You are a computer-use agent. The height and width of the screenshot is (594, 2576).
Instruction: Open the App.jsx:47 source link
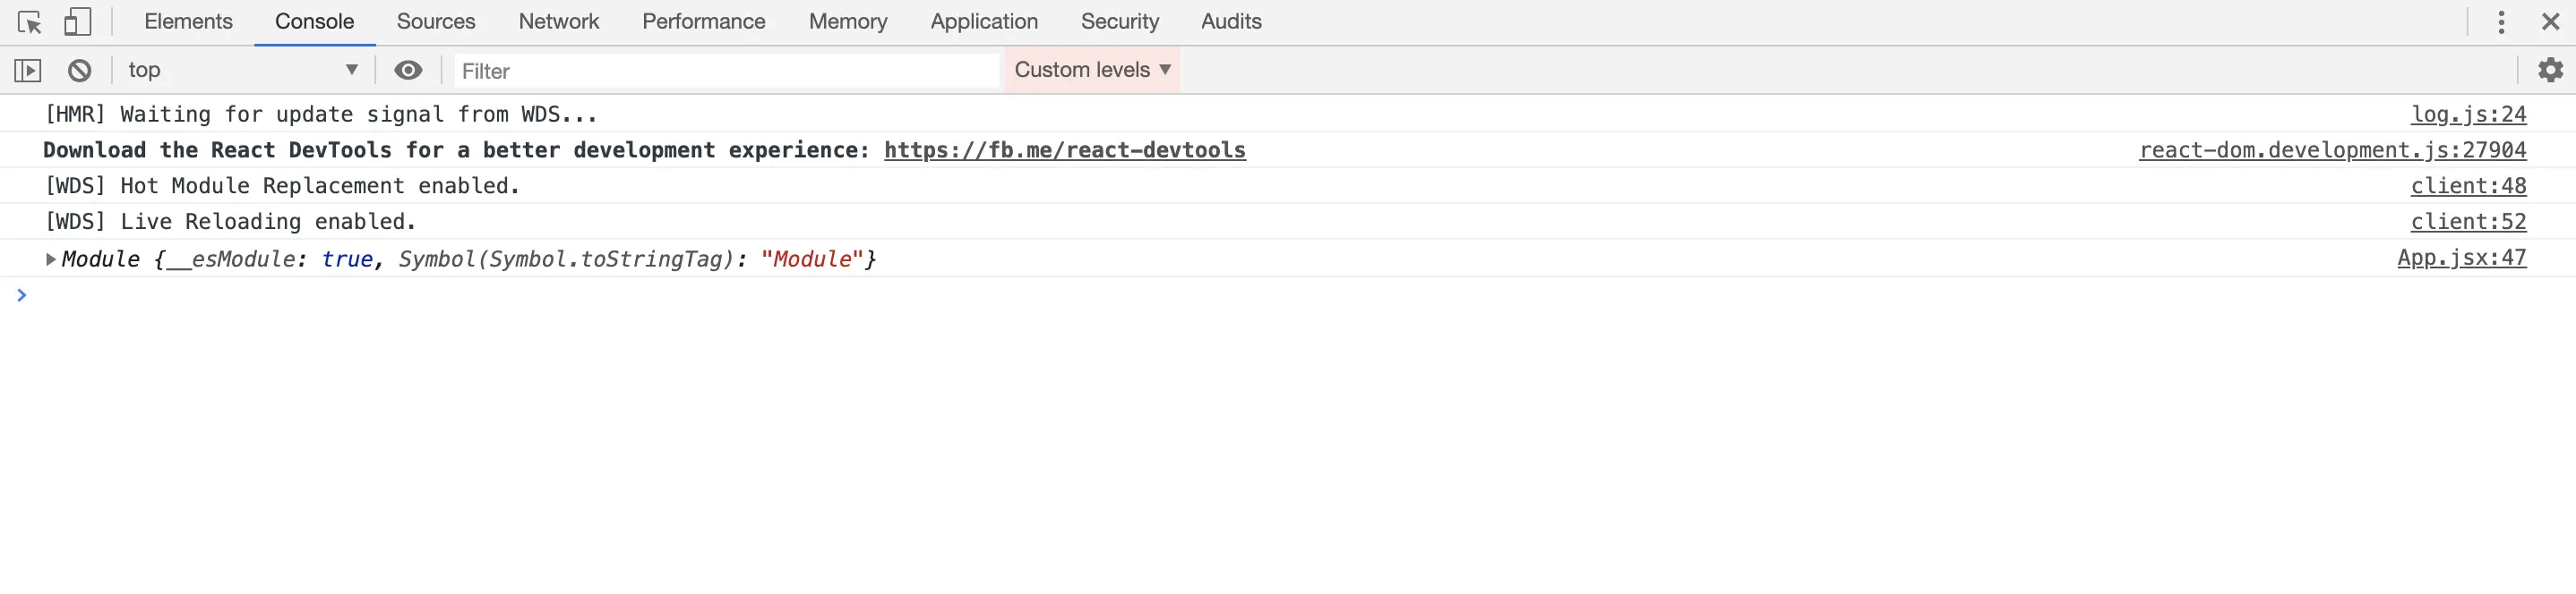2461,259
